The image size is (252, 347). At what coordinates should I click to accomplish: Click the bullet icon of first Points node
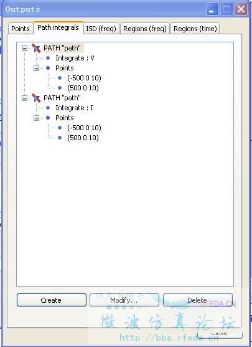(48, 68)
